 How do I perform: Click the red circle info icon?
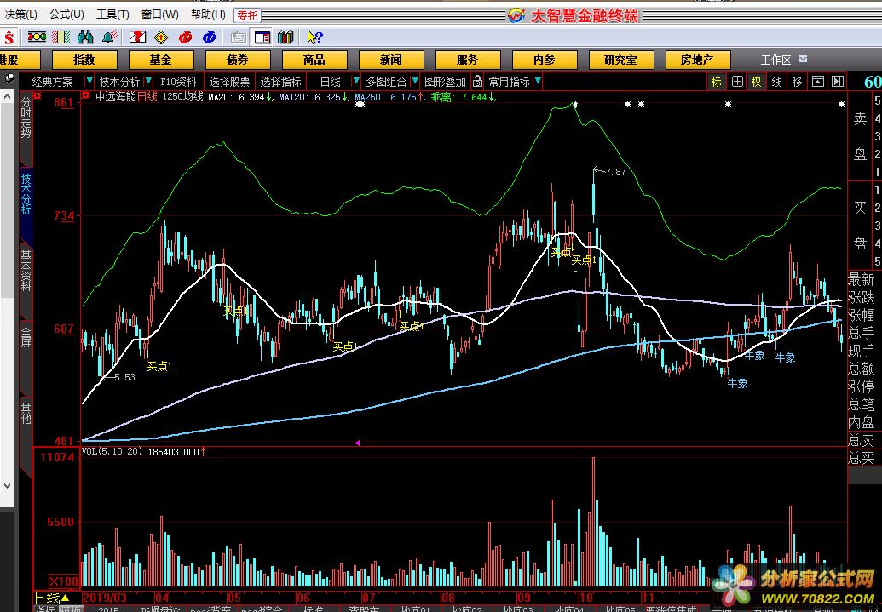coord(185,37)
